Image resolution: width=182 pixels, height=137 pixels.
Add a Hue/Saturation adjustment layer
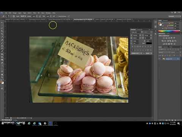point(163,41)
